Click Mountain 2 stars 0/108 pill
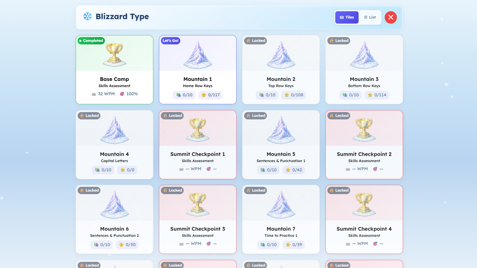The width and height of the screenshot is (477, 268). click(294, 95)
